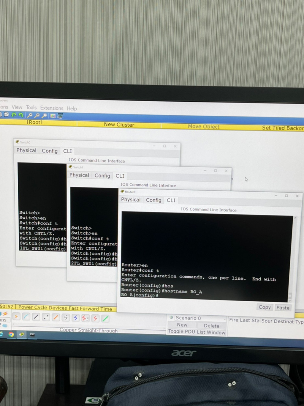Minimize the Switch1 window

pyautogui.click(x=205, y=170)
